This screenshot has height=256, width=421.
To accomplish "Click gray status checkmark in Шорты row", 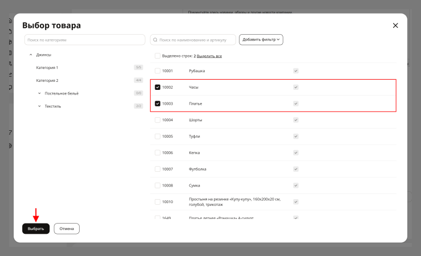I will click(x=296, y=120).
